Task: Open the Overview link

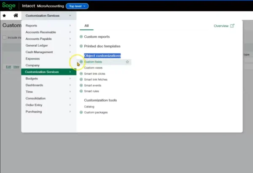Action: 221,26
